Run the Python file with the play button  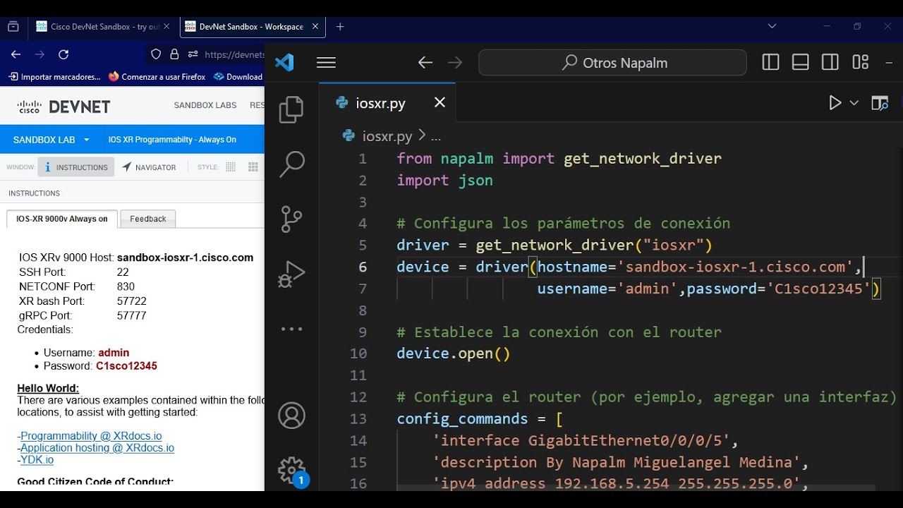pos(835,103)
